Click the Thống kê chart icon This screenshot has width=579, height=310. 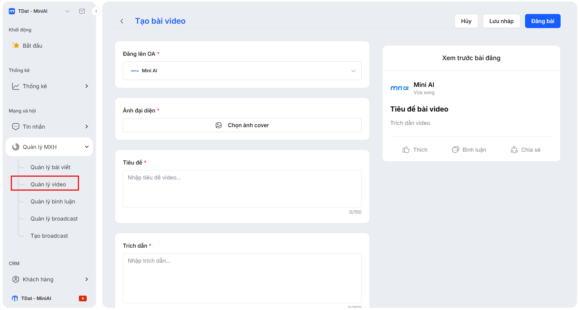click(16, 86)
